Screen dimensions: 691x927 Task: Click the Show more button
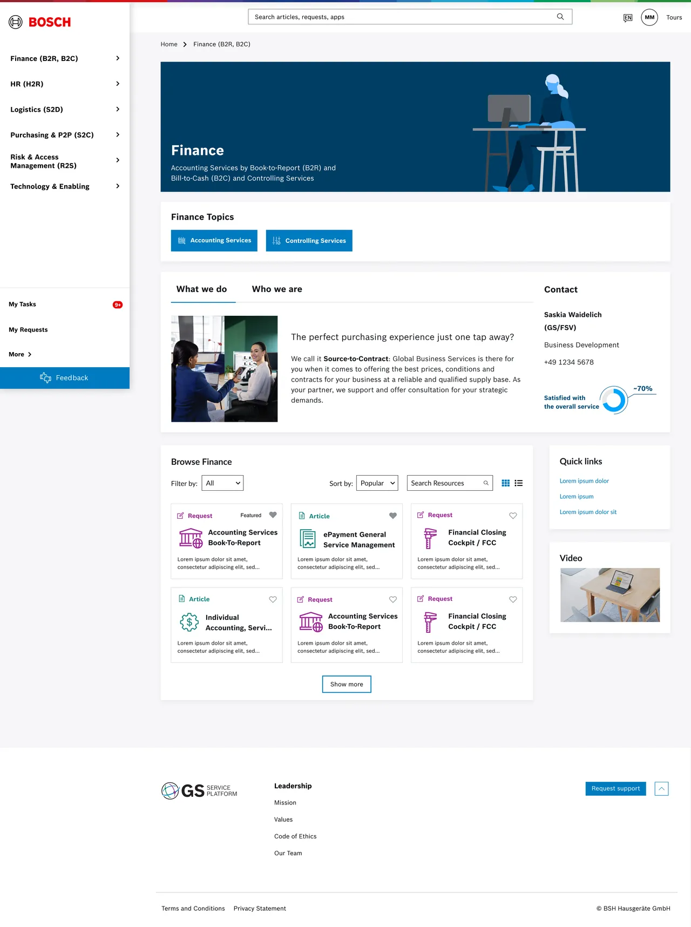[x=347, y=685]
